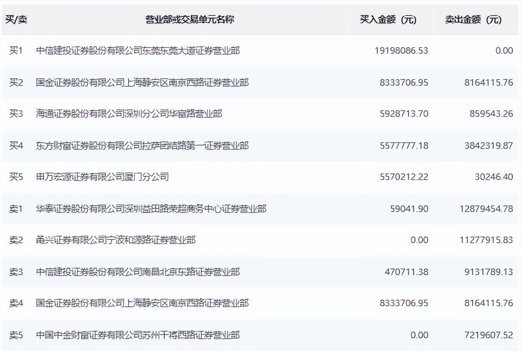Screen dimensions: 521x351
Task: Click sell amount 859543.26
Action: tap(491, 114)
